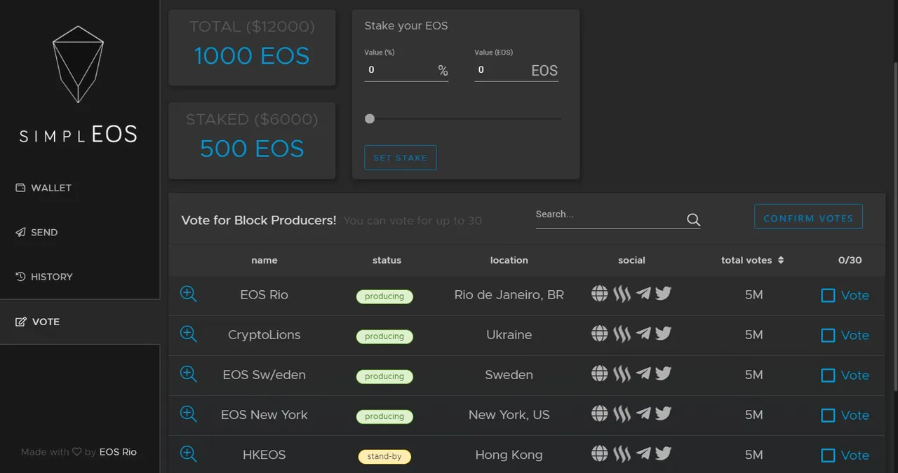
Task: Open EOS Sw/eden Telegram icon
Action: pyautogui.click(x=643, y=373)
